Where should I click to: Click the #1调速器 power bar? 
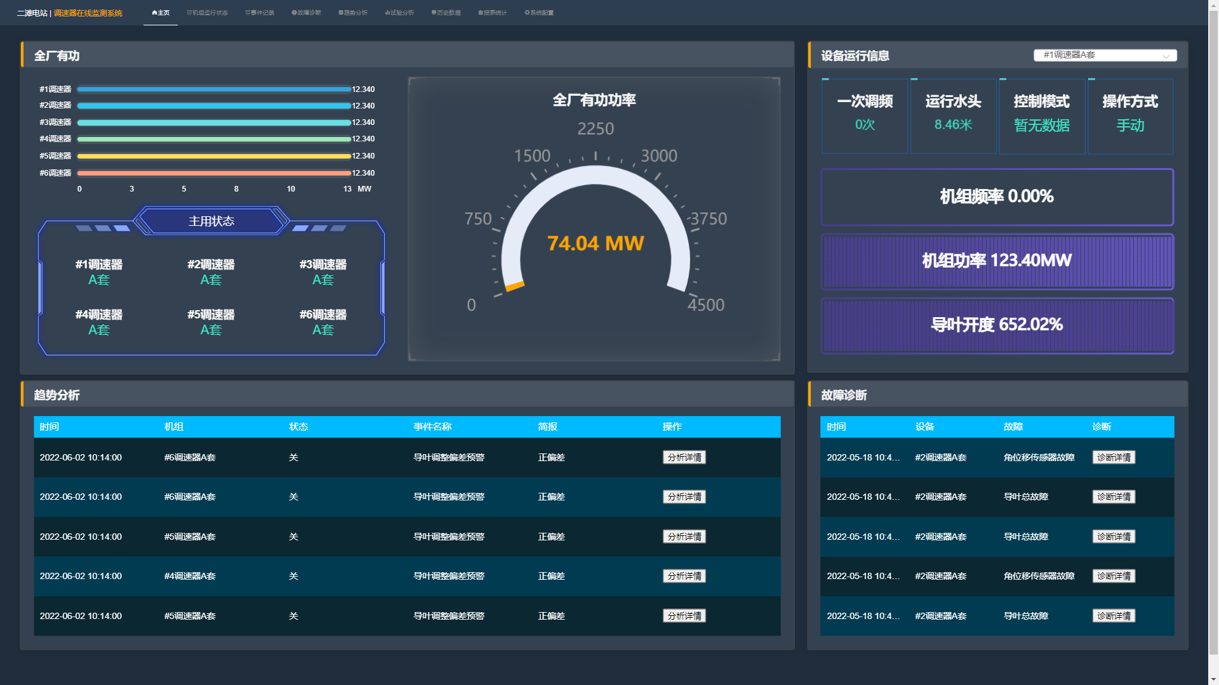pyautogui.click(x=214, y=89)
